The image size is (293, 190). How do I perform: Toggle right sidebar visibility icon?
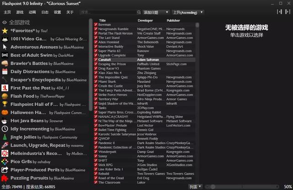288,12
